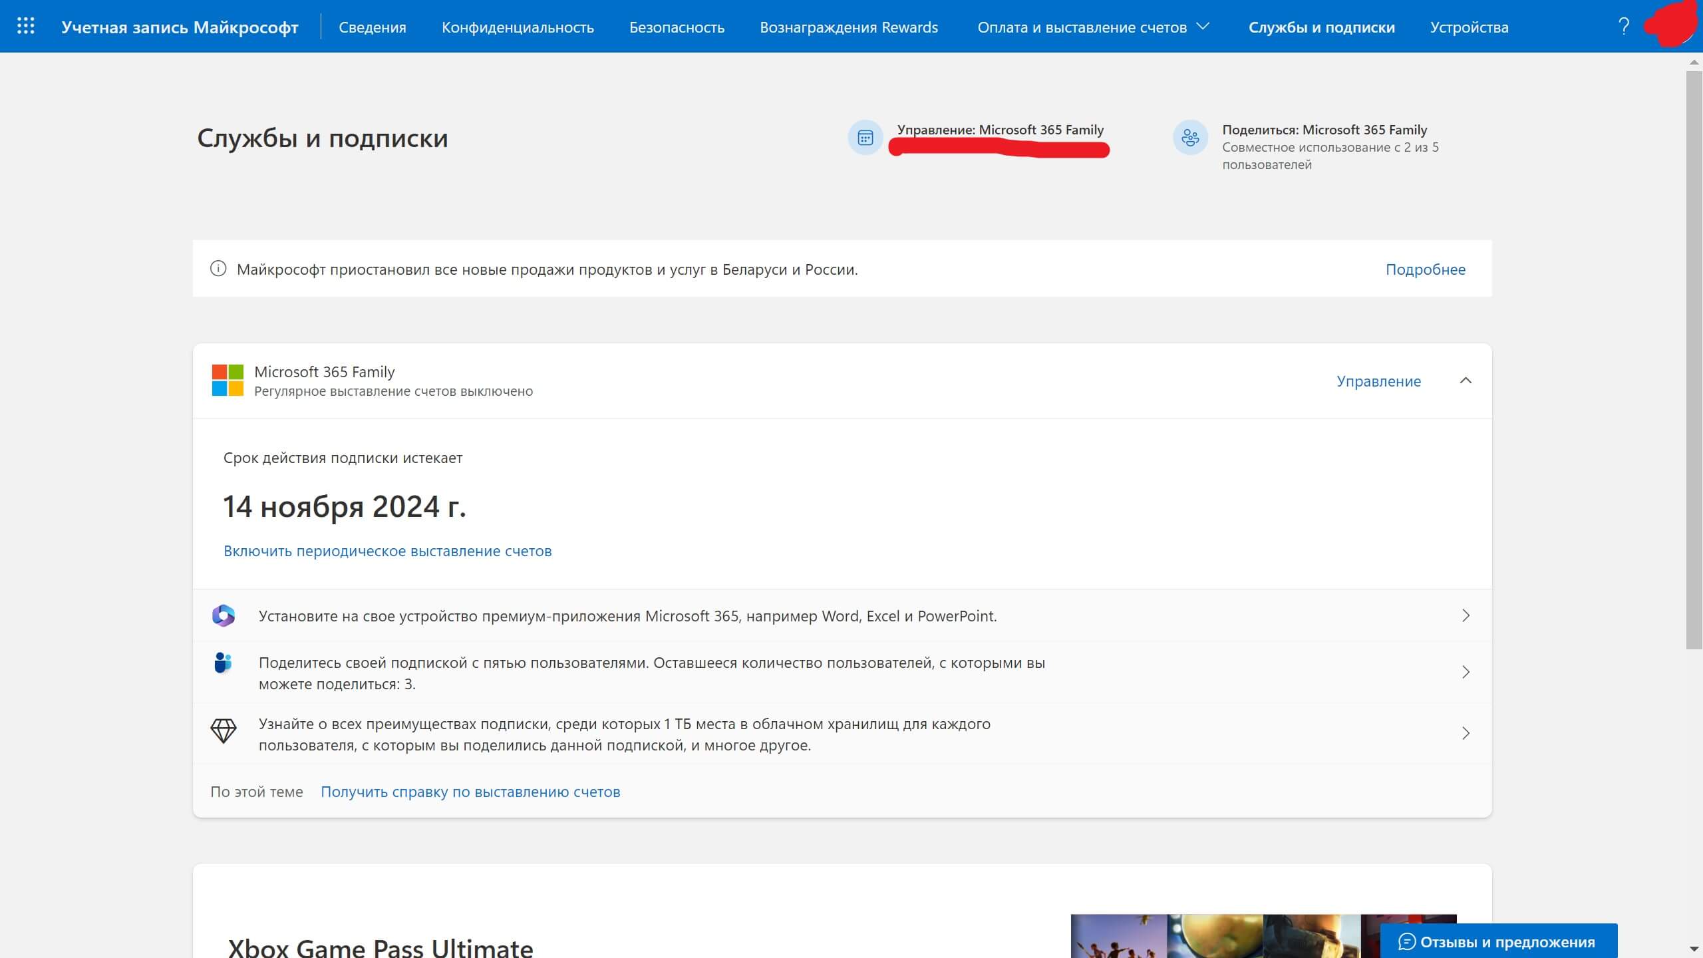Click the scrollbar down arrow
The height and width of the screenshot is (958, 1703).
[1694, 949]
